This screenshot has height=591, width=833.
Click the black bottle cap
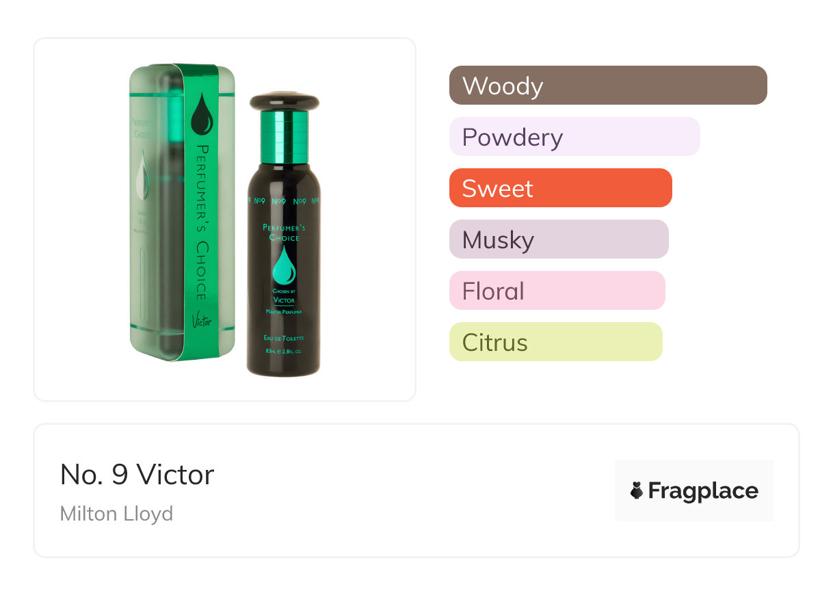click(x=284, y=101)
